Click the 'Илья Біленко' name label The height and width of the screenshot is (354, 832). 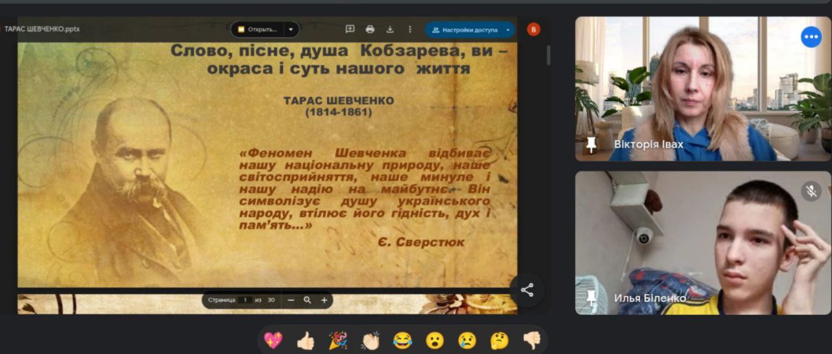point(650,298)
